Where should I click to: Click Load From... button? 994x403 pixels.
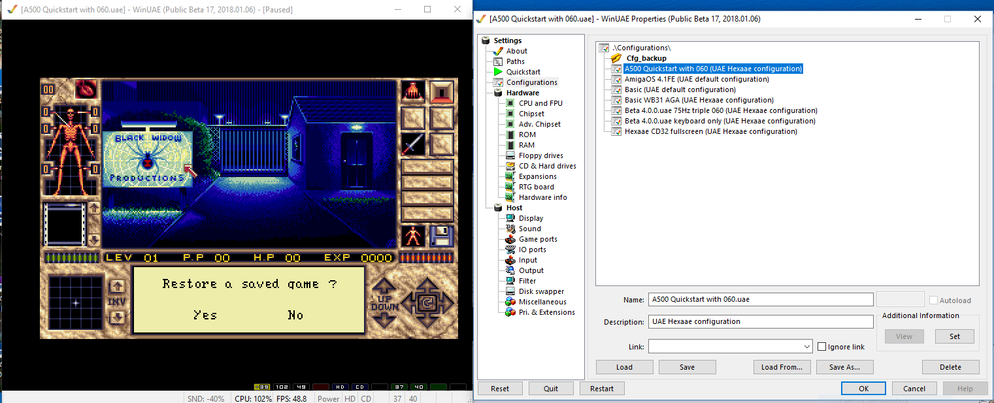(782, 367)
